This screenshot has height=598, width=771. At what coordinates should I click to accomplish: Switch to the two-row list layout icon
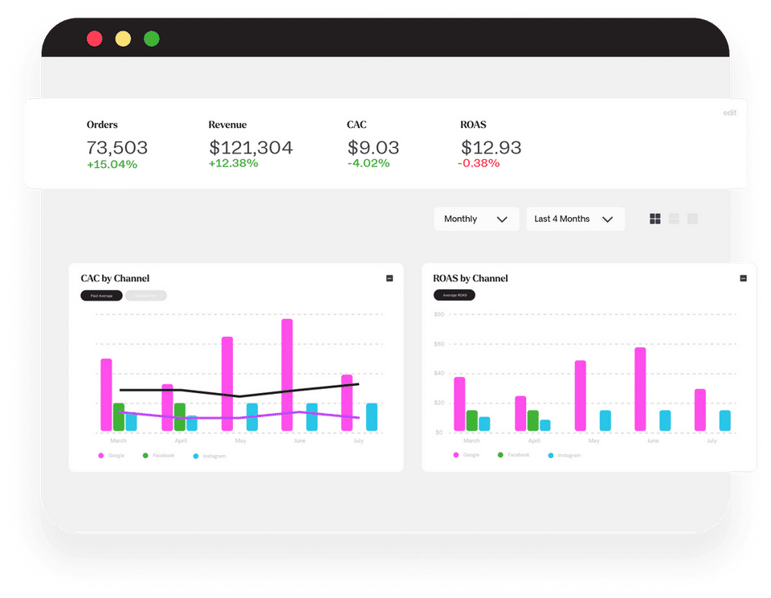tap(674, 219)
